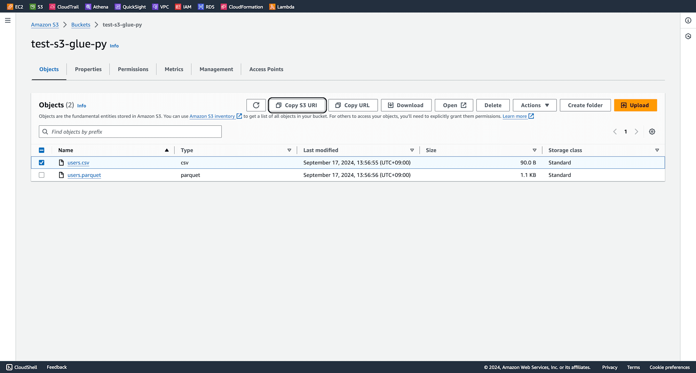Switch to the Objects tab

(x=49, y=69)
